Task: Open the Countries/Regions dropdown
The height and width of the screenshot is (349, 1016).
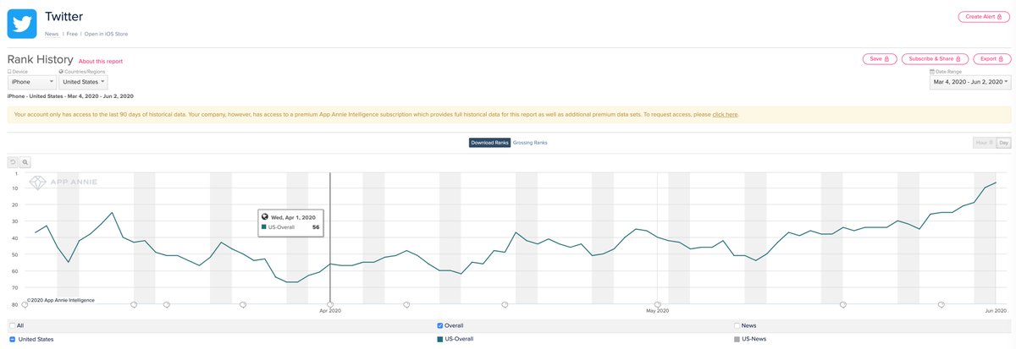Action: point(85,82)
